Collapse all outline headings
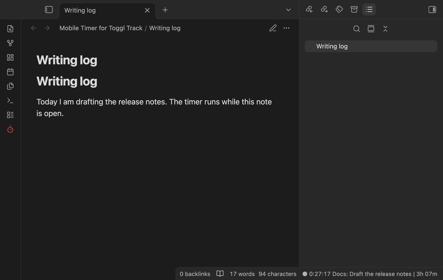 [385, 29]
